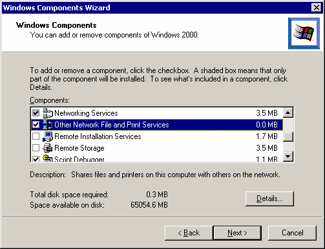
Task: Click the Script Debugger icon
Action: coord(48,158)
